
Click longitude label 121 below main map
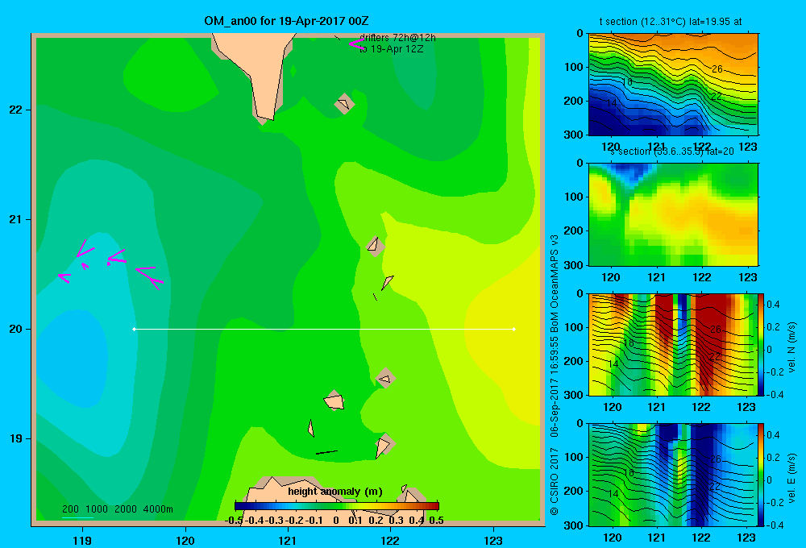tap(288, 540)
